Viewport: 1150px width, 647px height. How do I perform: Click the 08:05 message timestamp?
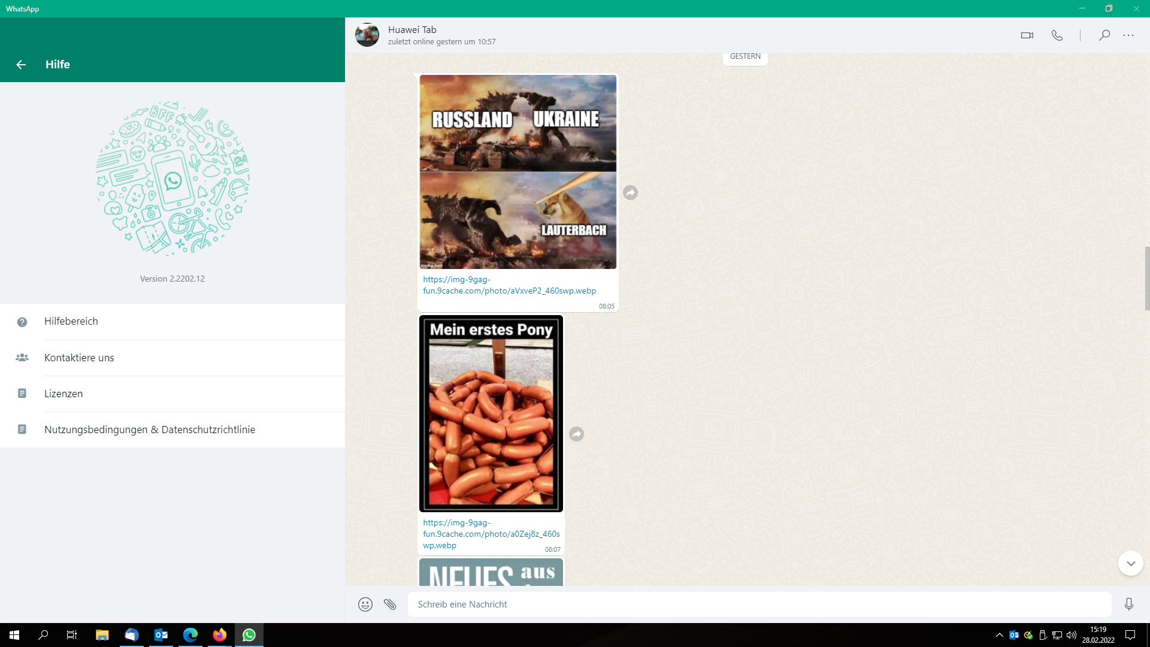click(607, 306)
